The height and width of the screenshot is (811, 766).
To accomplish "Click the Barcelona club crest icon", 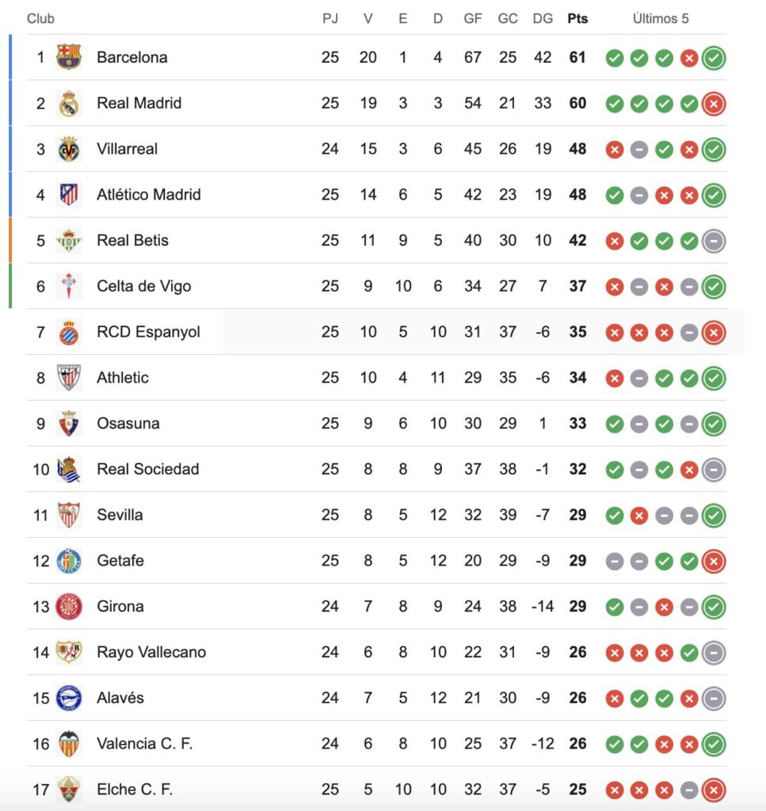I will pos(69,57).
